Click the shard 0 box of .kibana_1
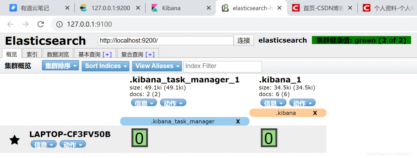This screenshot has width=417, height=158. point(268,138)
